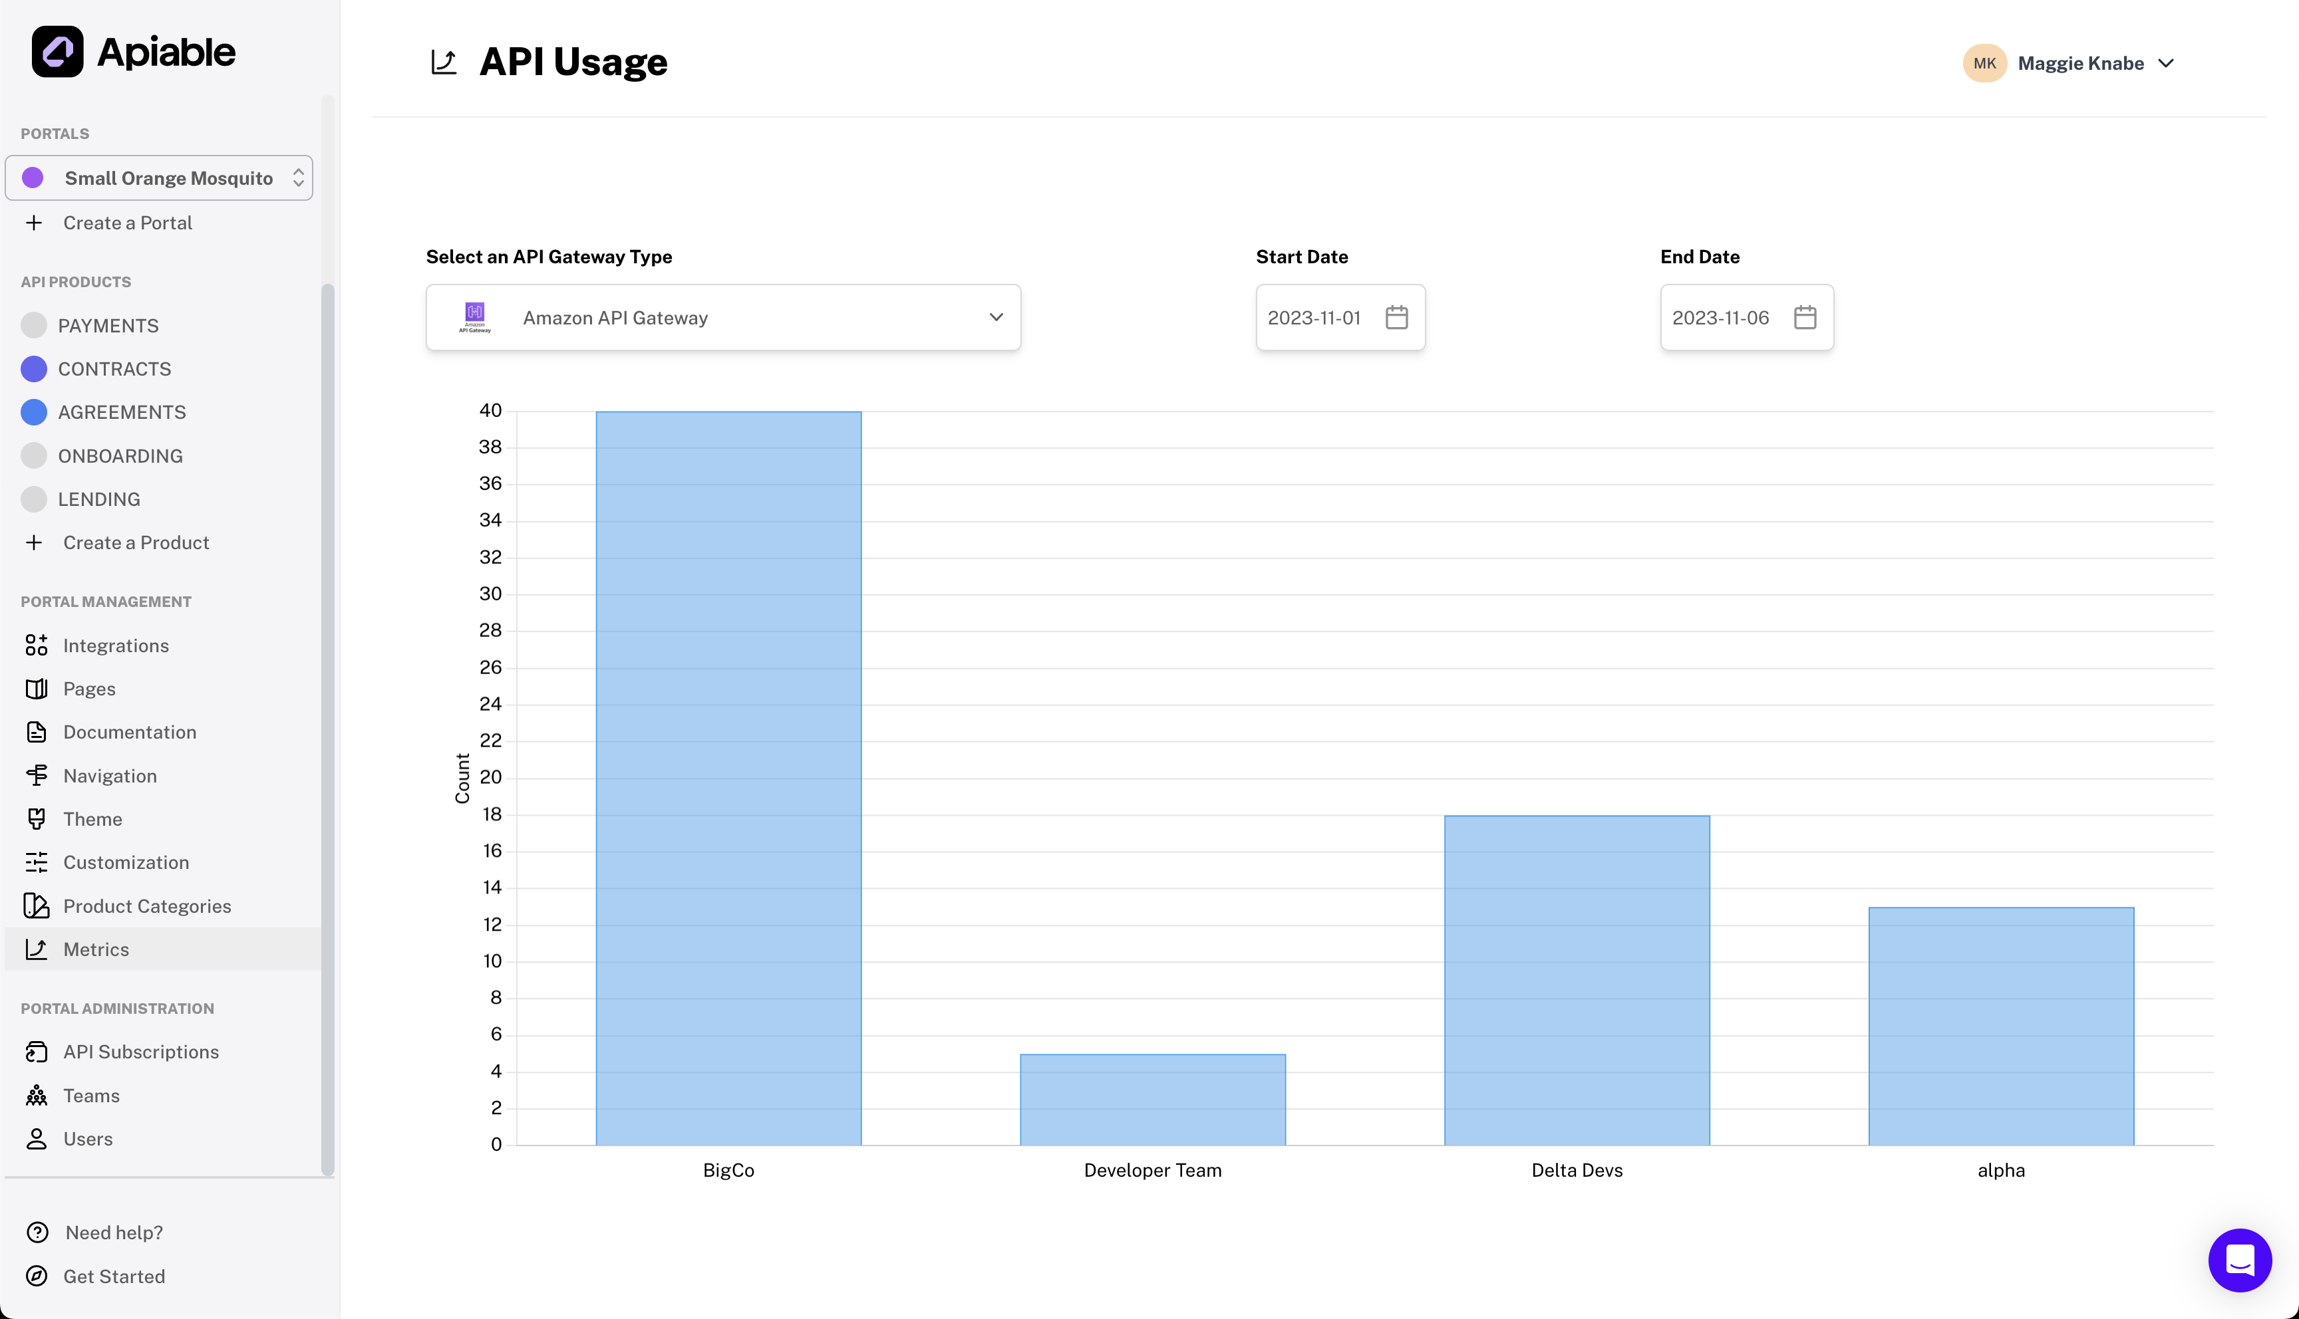Toggle the PAYMENTS product visibility
Screen dimensions: 2299x1319
tap(33, 325)
